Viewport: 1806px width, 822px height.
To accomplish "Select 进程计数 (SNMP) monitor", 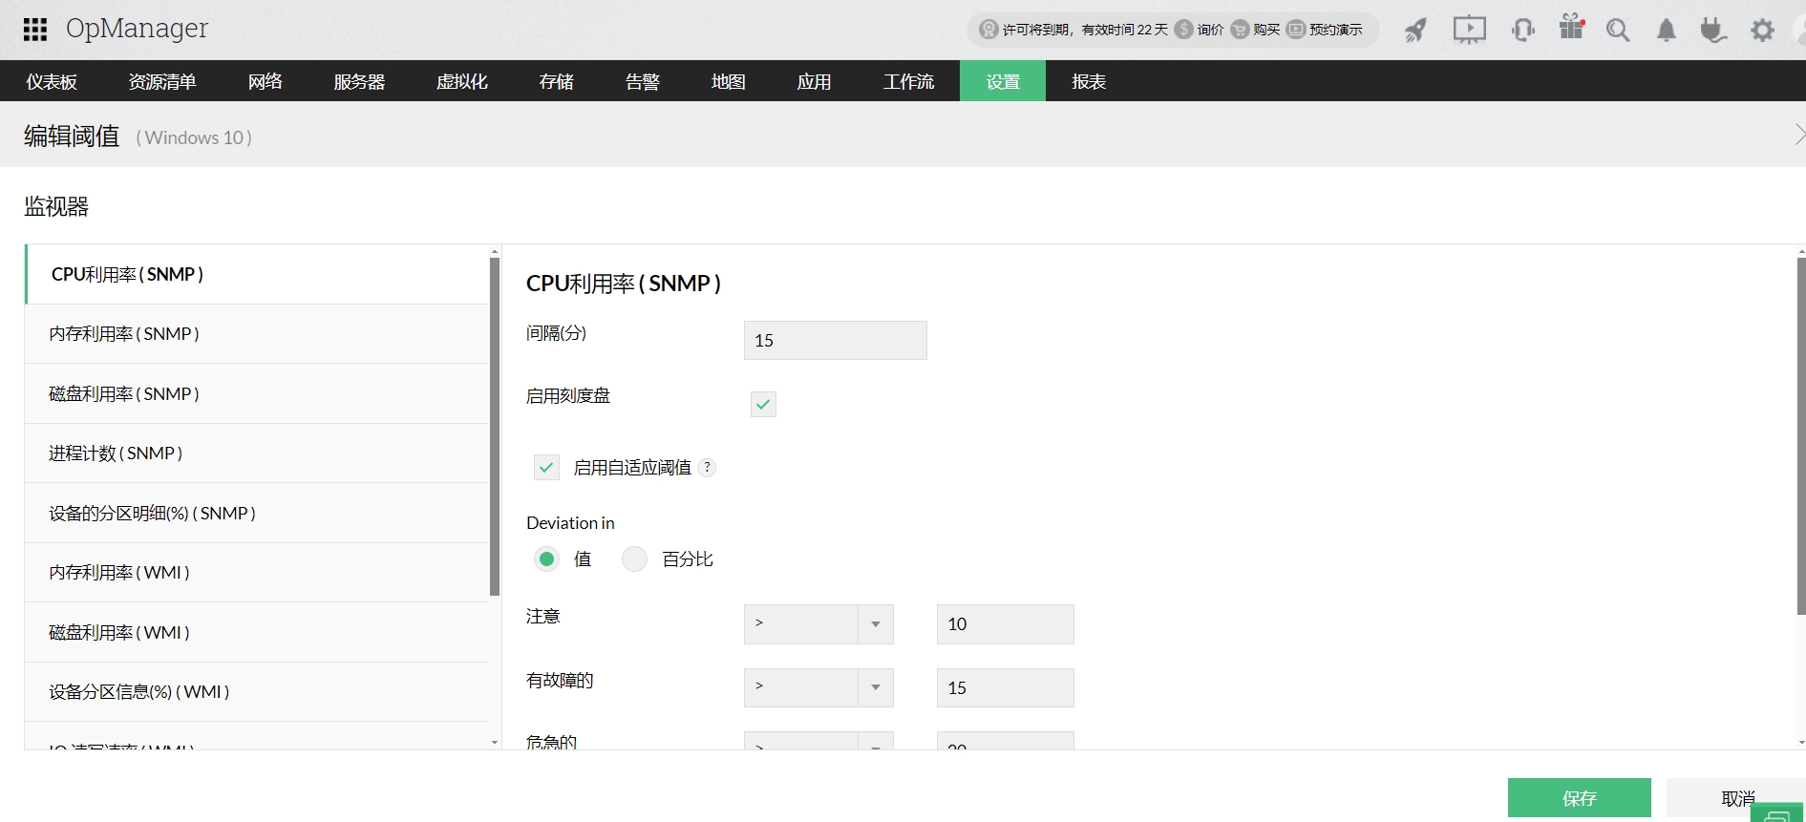I will 256,453.
